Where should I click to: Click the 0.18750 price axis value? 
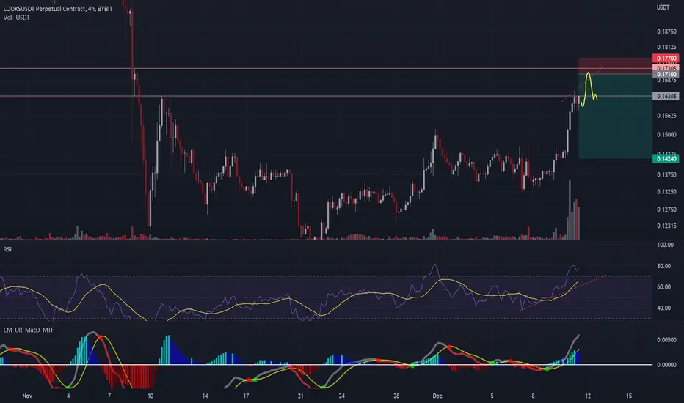click(666, 32)
